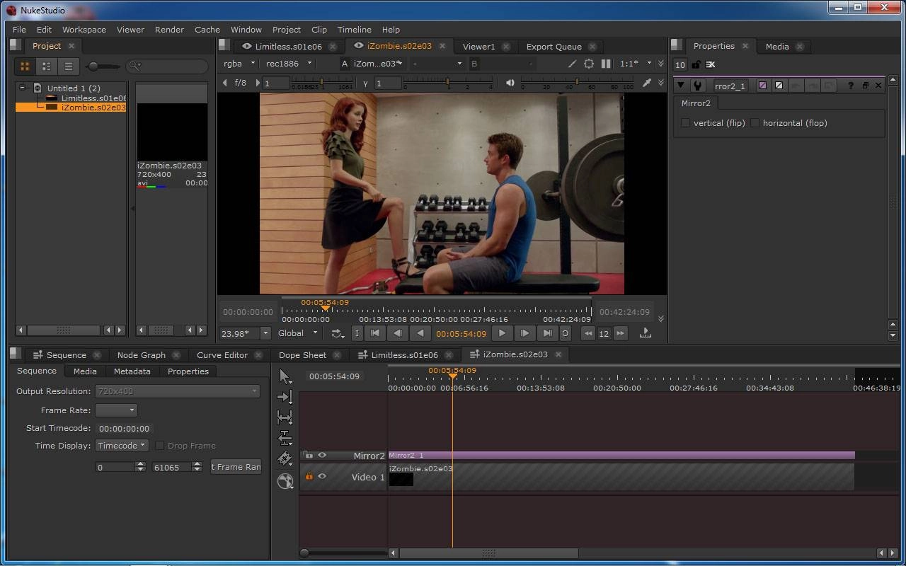Viewport: 906px width, 566px height.
Task: Open the Global playback range dropdown
Action: [x=298, y=333]
